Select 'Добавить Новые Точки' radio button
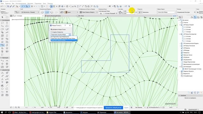Screen dimensions: 203x114 click(51, 29)
